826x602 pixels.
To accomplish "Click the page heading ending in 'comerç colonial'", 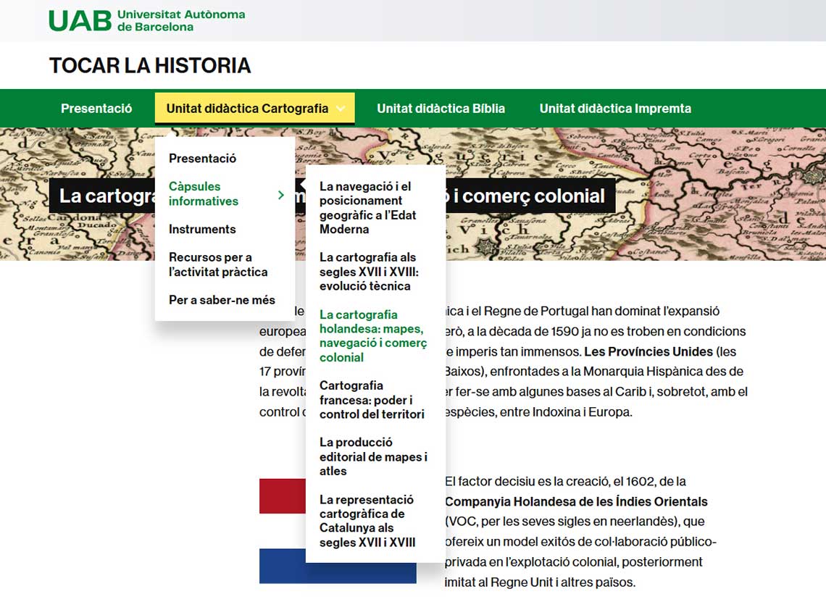I will pos(332,196).
